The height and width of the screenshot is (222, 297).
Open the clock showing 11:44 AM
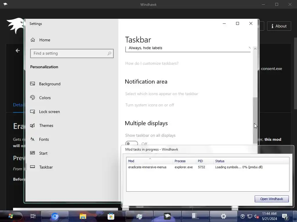point(269,216)
